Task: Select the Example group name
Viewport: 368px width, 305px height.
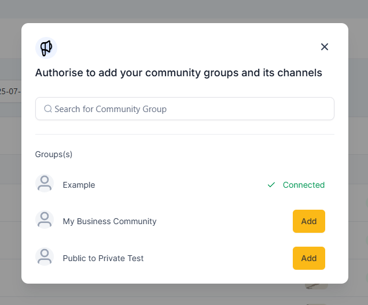Action: pos(79,185)
